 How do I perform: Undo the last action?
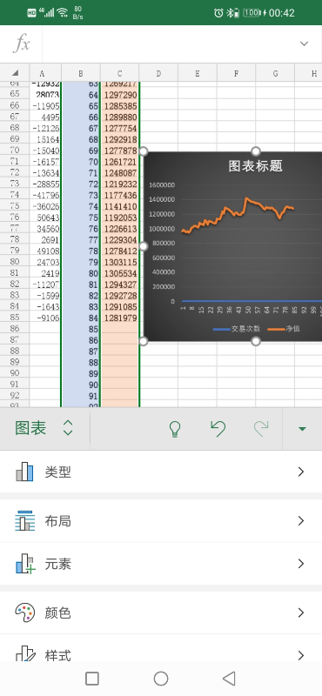pos(218,429)
